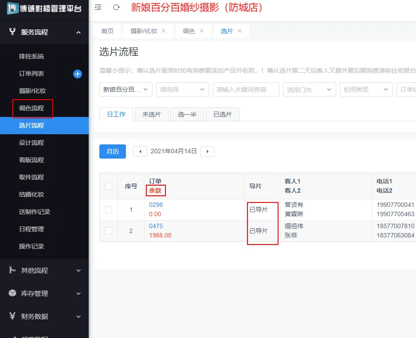Image resolution: width=416 pixels, height=338 pixels.
Task: Expand the 其他流程 sidebar section
Action: pos(44,270)
